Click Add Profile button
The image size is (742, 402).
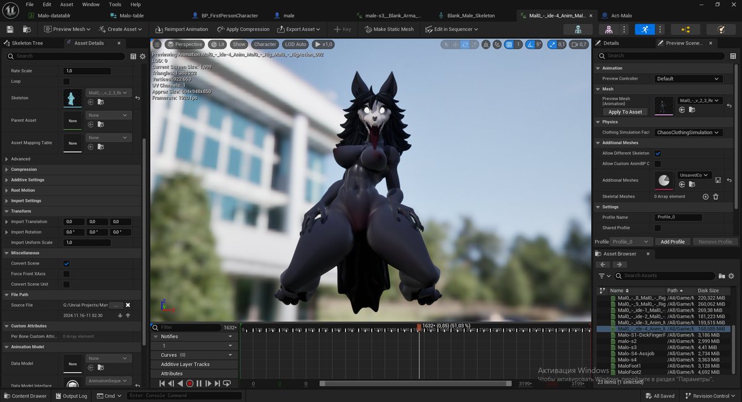click(673, 242)
